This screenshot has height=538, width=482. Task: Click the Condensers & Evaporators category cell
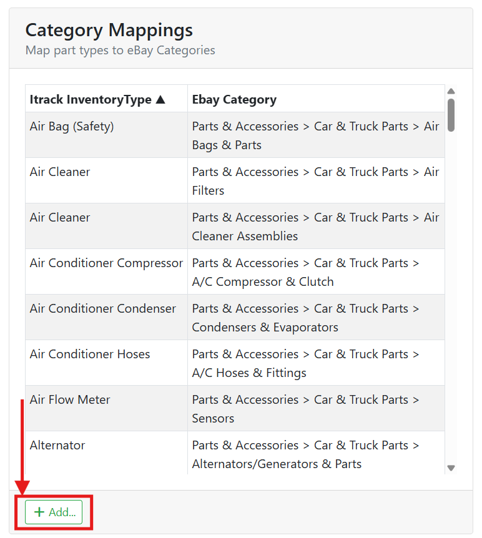(x=316, y=317)
